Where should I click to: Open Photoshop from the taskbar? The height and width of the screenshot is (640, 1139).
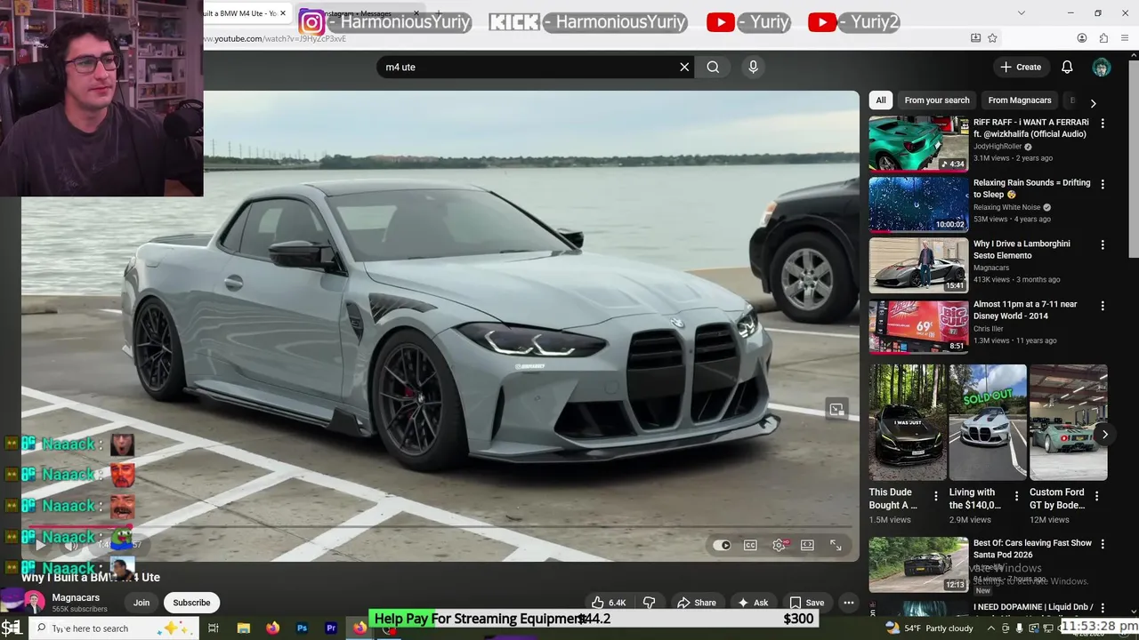tap(302, 628)
